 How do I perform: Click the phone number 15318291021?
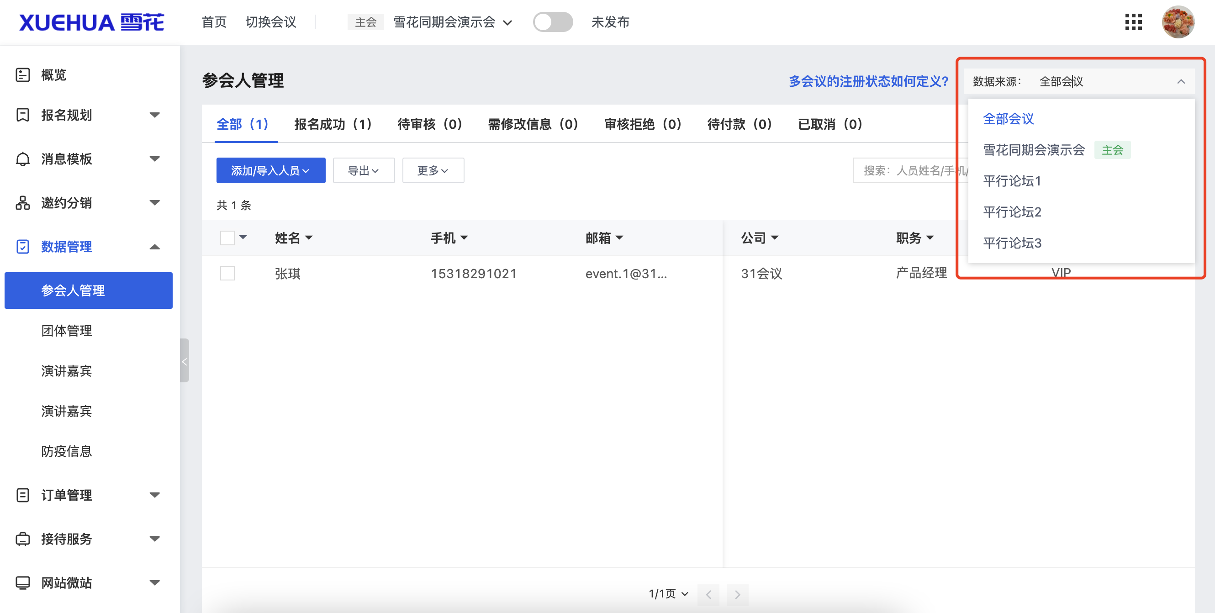[474, 274]
